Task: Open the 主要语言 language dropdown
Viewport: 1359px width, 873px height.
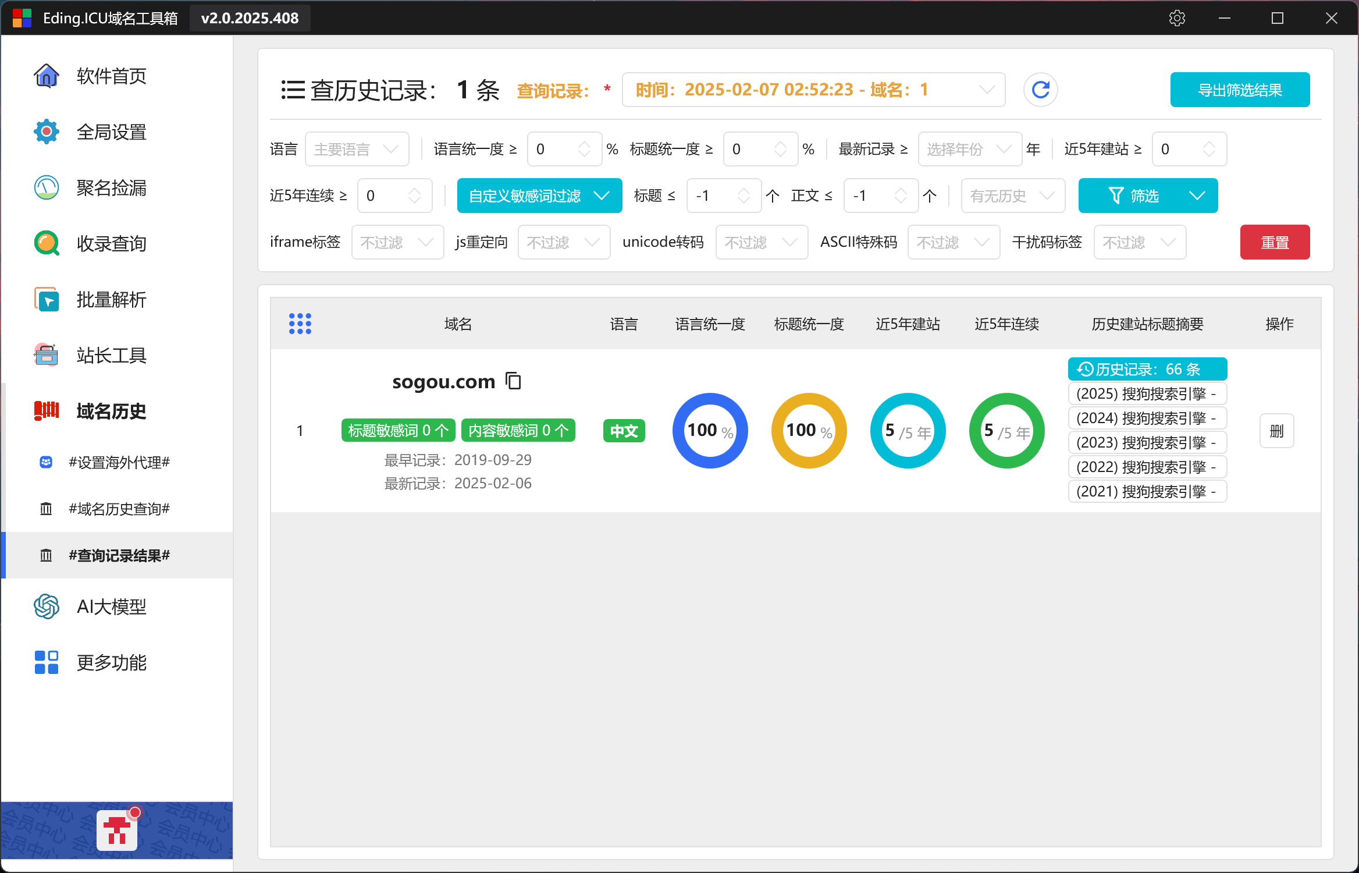Action: 357,149
